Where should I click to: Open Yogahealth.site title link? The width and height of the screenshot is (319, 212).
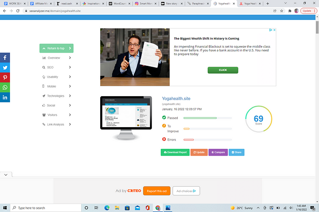(x=176, y=99)
